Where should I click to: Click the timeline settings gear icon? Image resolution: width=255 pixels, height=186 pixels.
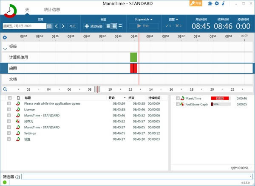point(5,37)
